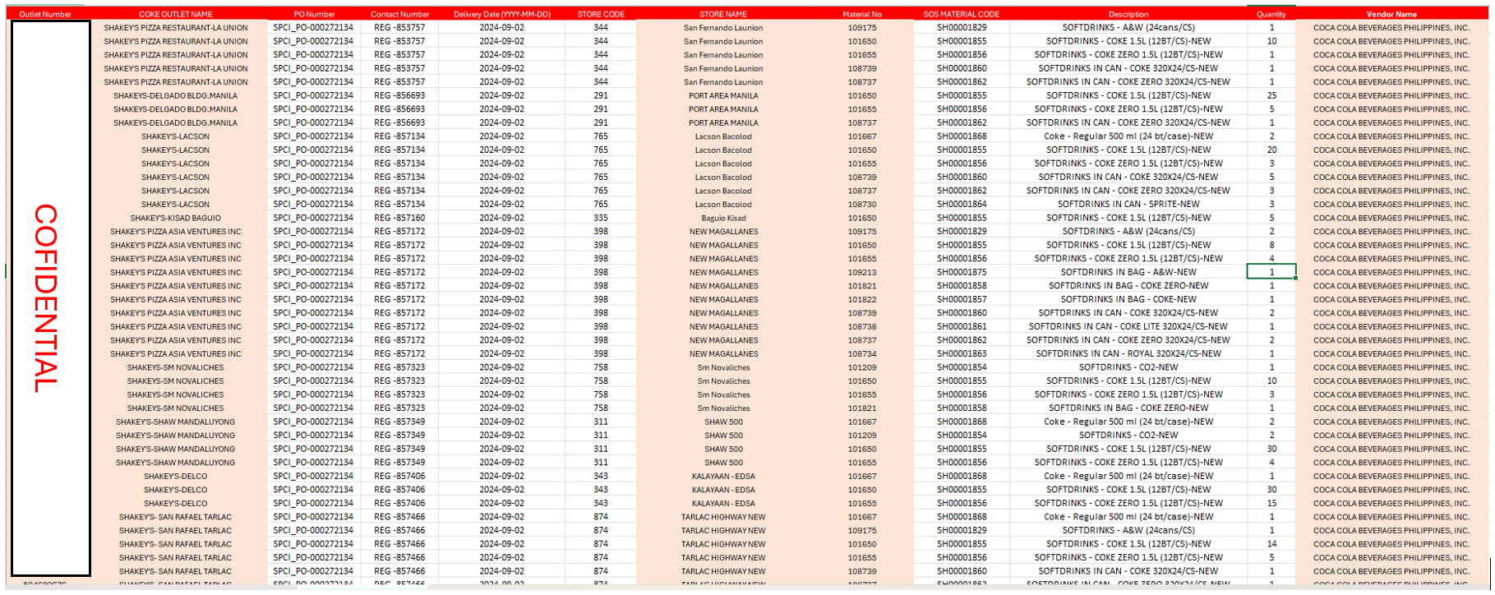The image size is (1495, 595).
Task: Click quantity 15 in KALAYAAN - EDSA row
Action: [1271, 503]
